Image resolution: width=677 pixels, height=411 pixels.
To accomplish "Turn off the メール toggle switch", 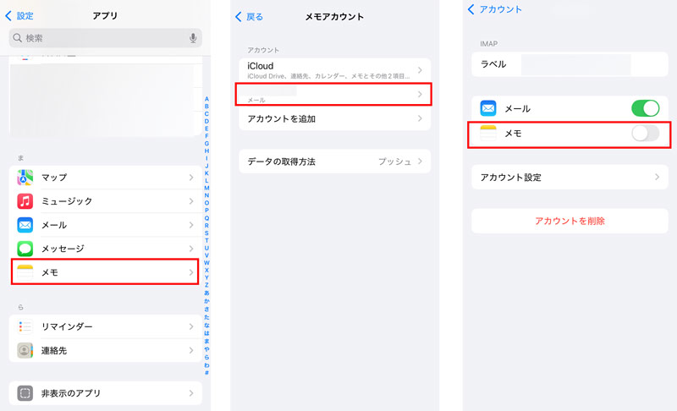I will coord(645,108).
